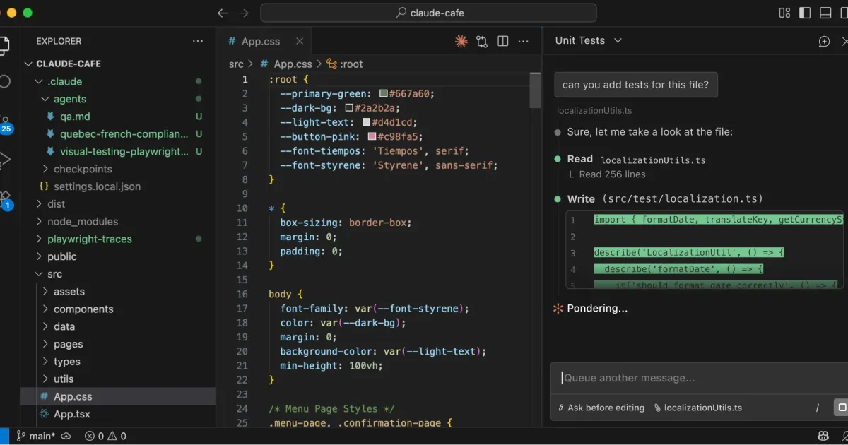Open the compare changes icon in the editor toolbar
This screenshot has height=445, width=848.
(x=482, y=42)
